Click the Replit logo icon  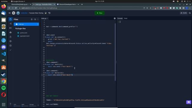tap(13, 13)
